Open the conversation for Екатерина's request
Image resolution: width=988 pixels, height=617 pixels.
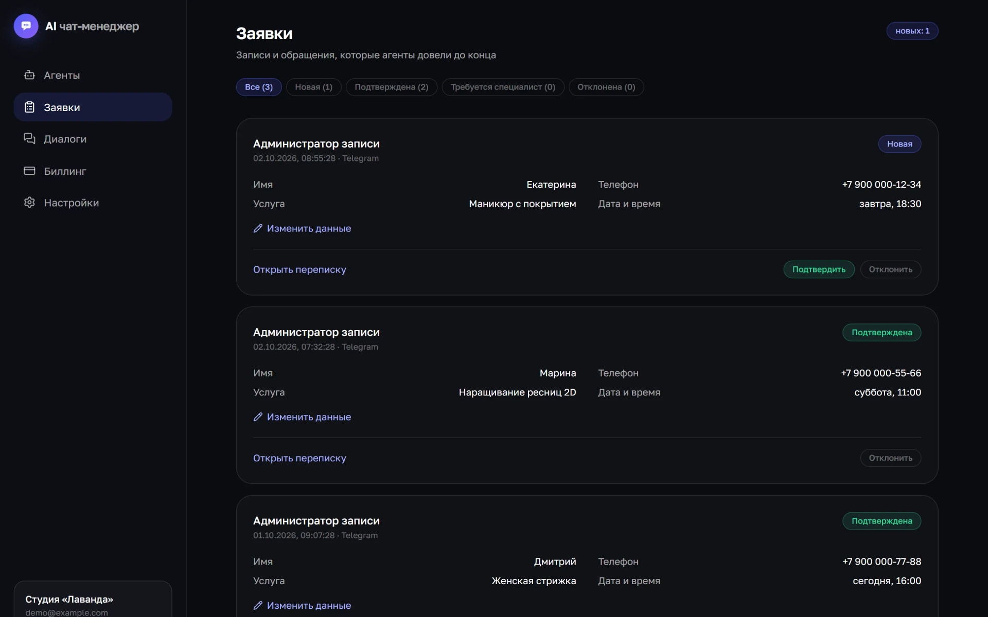pos(299,269)
